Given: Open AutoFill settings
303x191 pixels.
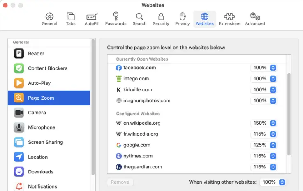Looking at the screenshot, I should (x=92, y=19).
